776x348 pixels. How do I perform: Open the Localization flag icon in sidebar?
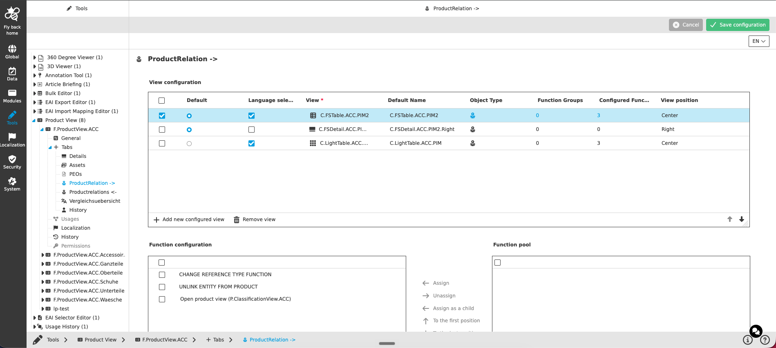(12, 137)
